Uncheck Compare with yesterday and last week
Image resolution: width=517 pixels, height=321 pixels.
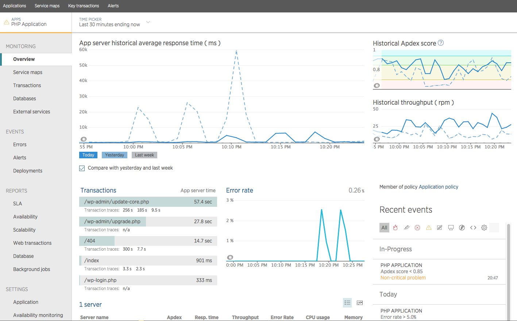(82, 168)
